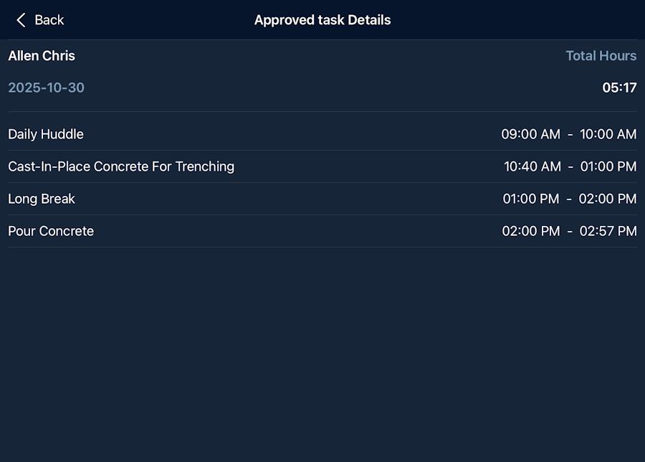Click the Total Hours label
Image resolution: width=645 pixels, height=462 pixels.
tap(601, 56)
